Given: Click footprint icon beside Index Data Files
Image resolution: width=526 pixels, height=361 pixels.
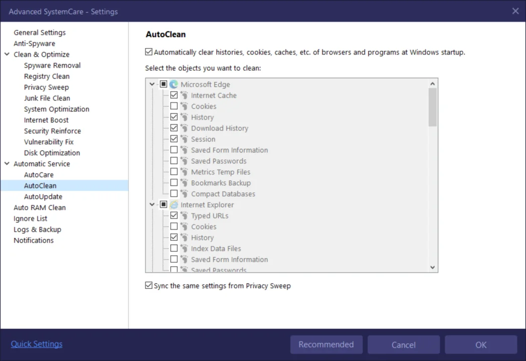Looking at the screenshot, I should point(184,249).
